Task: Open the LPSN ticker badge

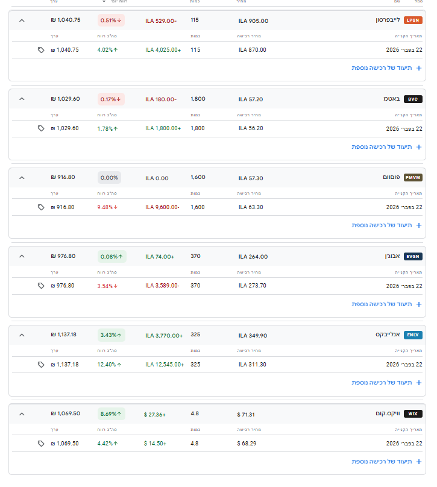Action: click(x=413, y=20)
